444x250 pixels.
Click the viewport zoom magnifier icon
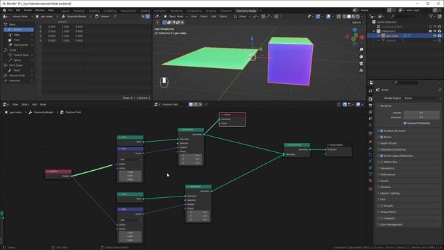361,49
